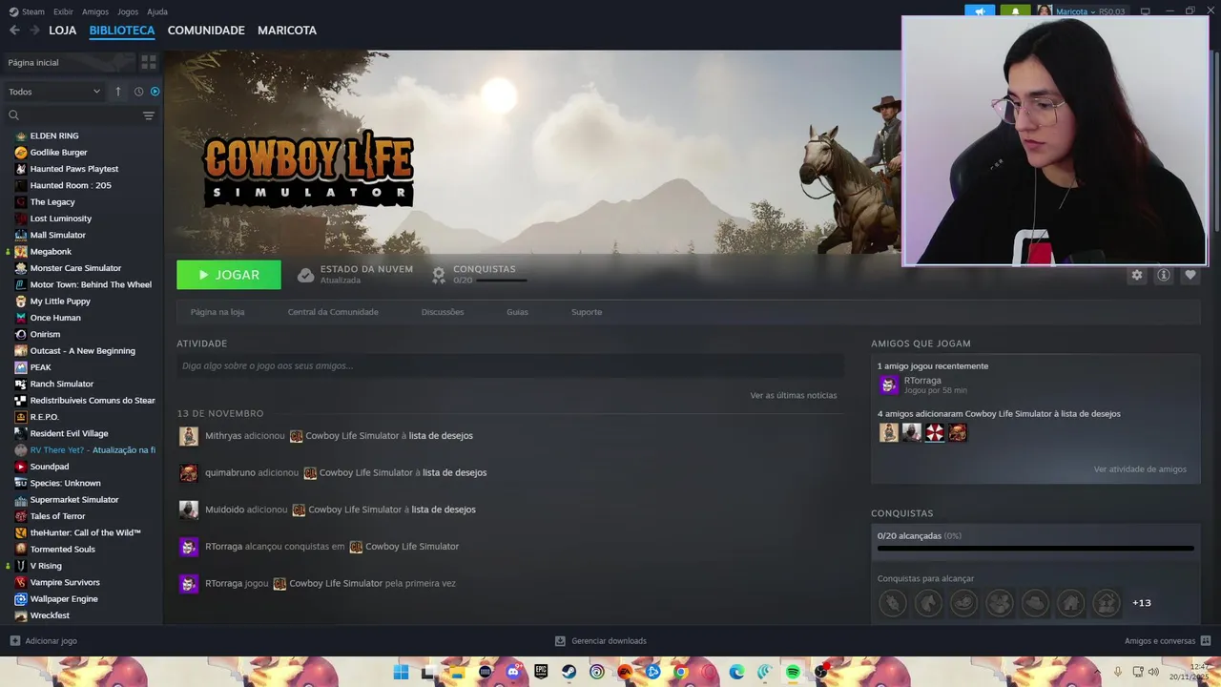Follow 'Ver atividade de amigos' link
Image resolution: width=1221 pixels, height=687 pixels.
tap(1140, 469)
